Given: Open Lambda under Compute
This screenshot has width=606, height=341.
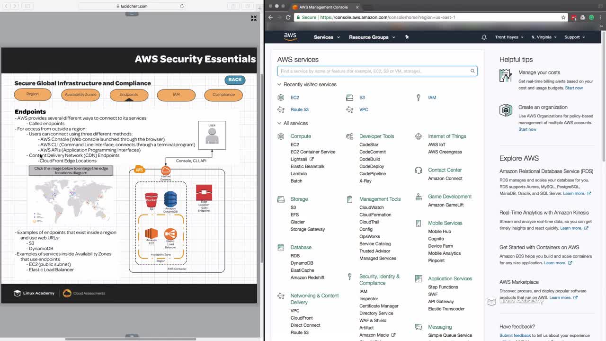Looking at the screenshot, I should click(299, 174).
